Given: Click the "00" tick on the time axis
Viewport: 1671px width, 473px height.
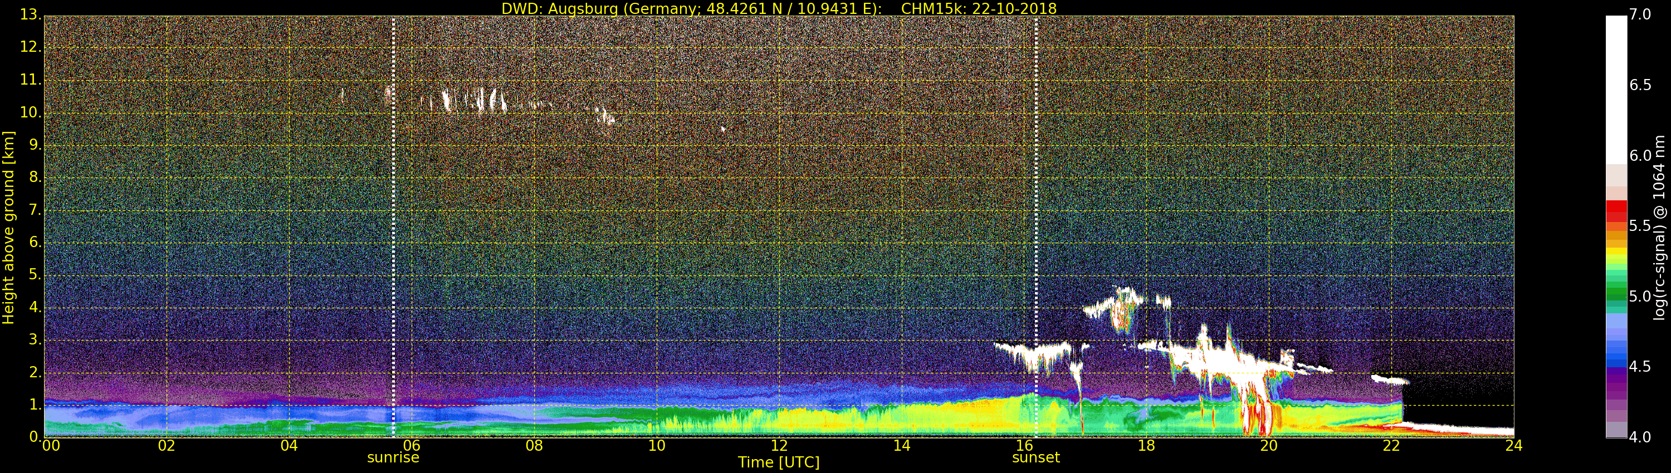Looking at the screenshot, I should [x=51, y=446].
